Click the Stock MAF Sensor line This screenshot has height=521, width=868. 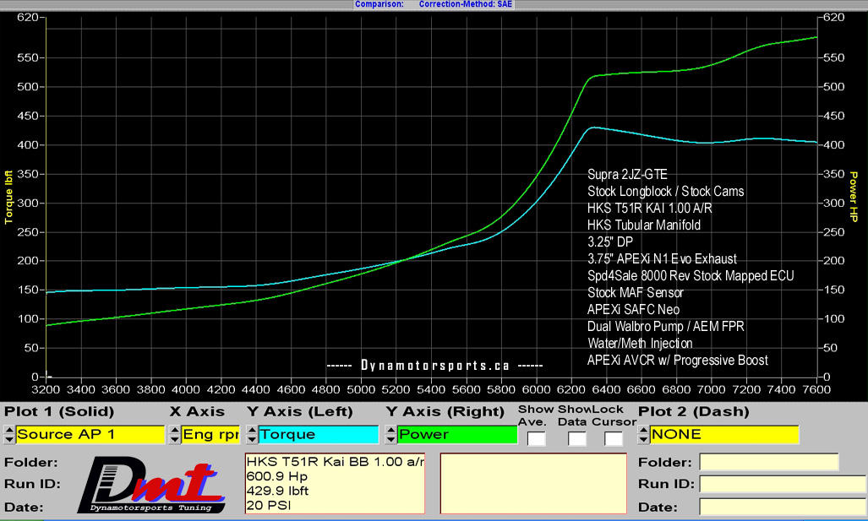click(x=635, y=292)
